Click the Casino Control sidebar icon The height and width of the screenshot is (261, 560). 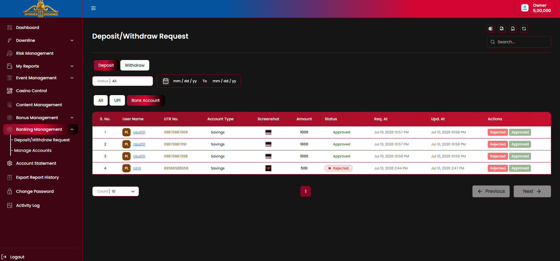(10, 91)
